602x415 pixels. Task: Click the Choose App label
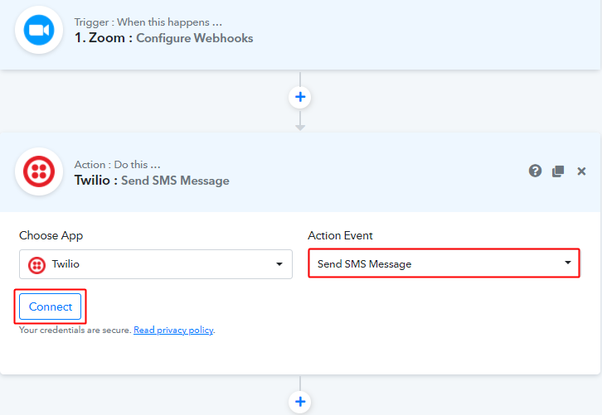tap(51, 235)
